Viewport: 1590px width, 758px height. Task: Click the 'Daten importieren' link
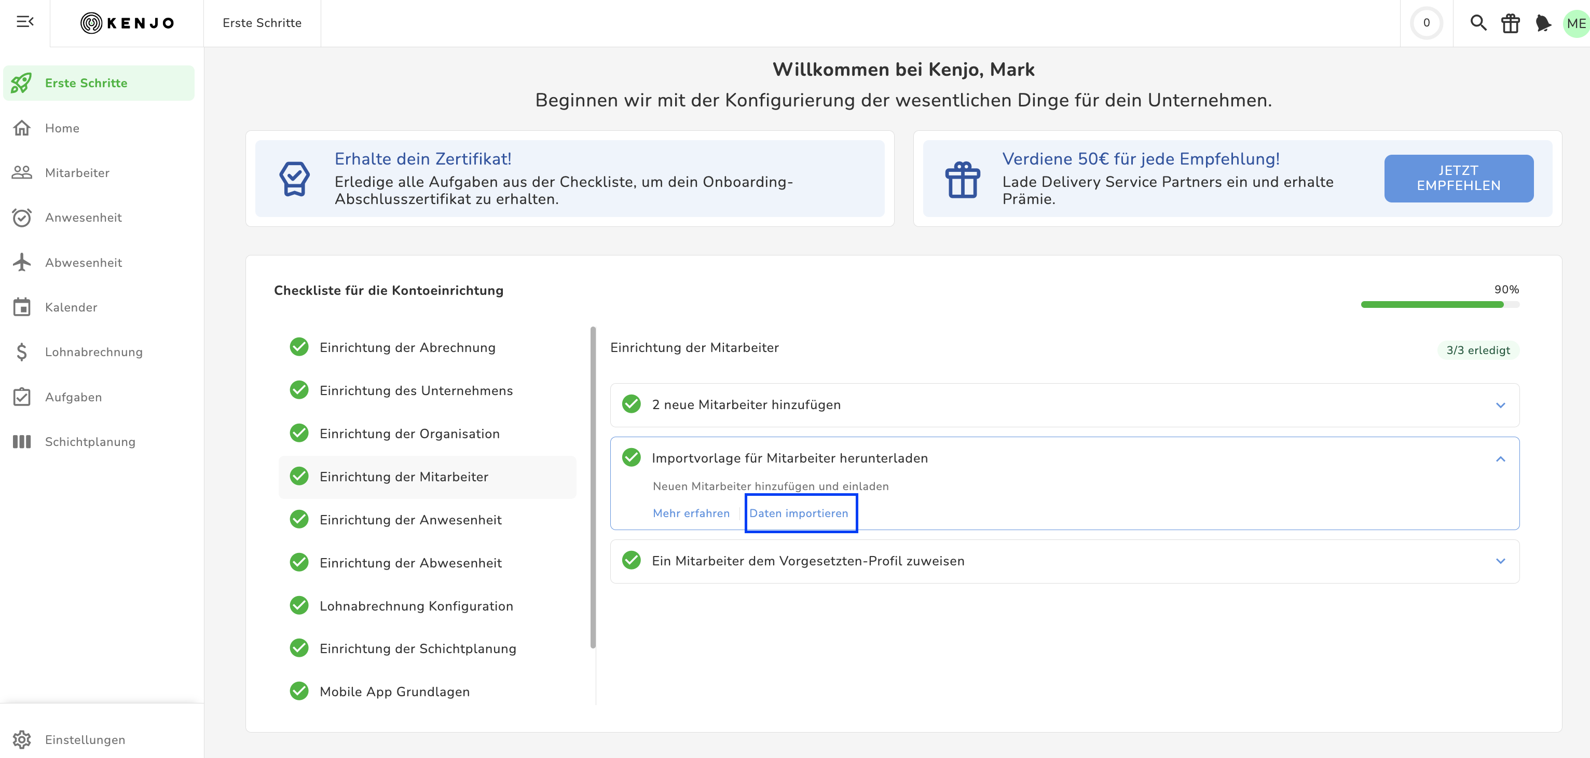click(798, 513)
